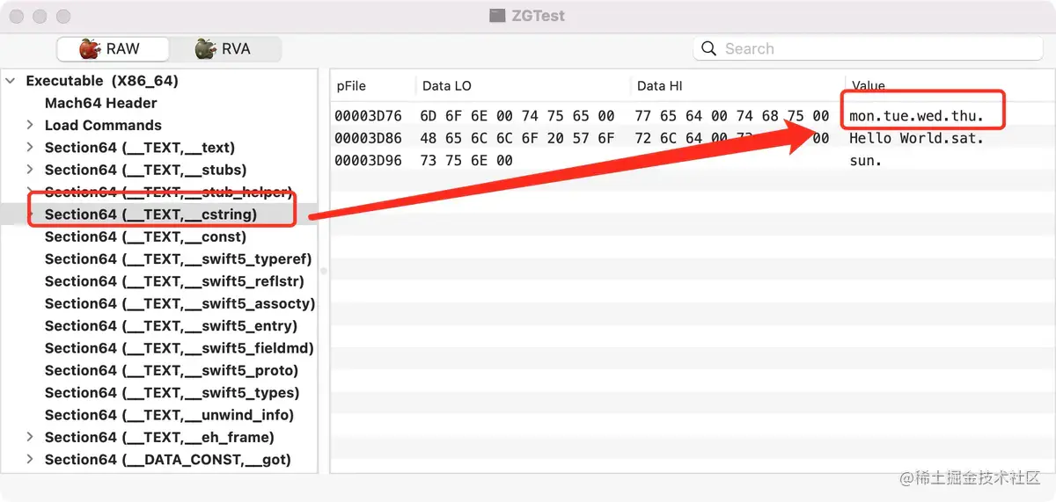Screen dimensions: 1056x502
Task: Select the row at offset 00003D96
Action: [693, 160]
